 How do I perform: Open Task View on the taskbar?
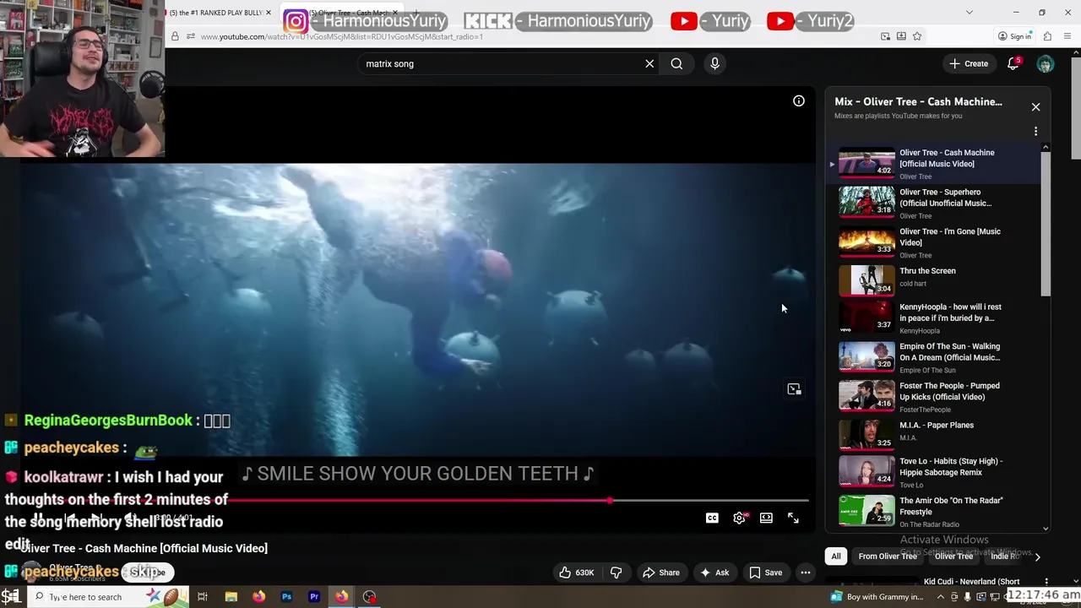click(203, 597)
